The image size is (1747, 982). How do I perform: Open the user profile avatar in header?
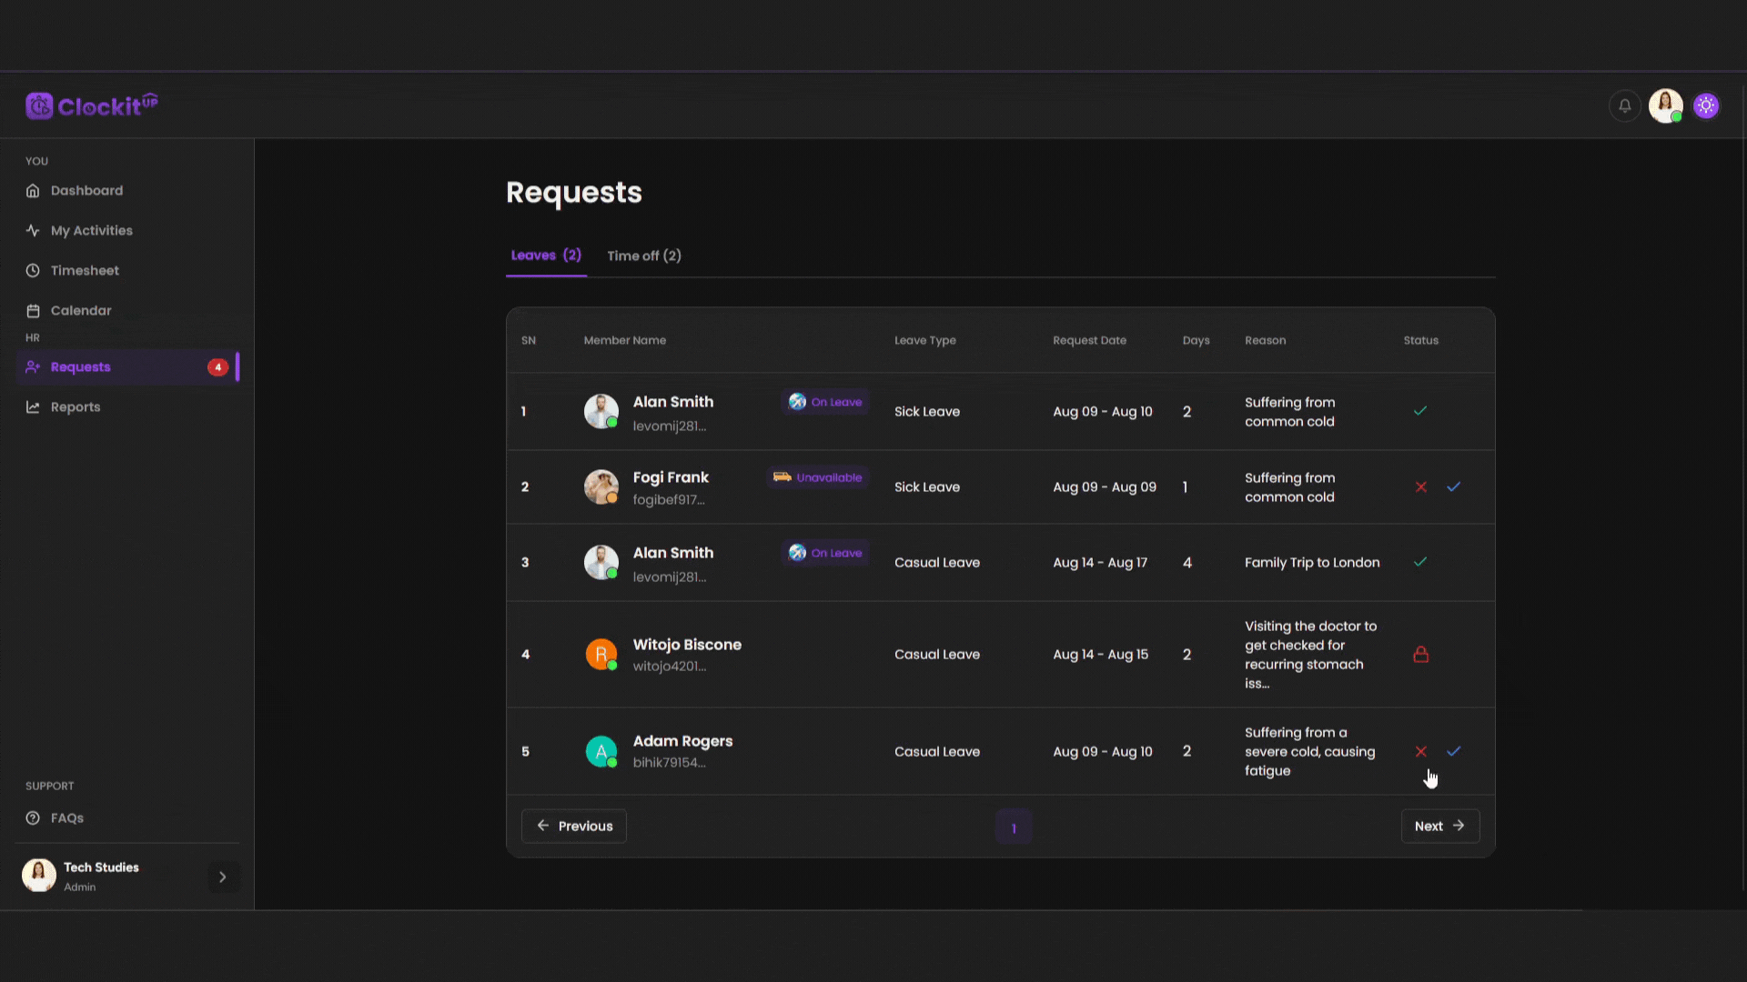1666,105
